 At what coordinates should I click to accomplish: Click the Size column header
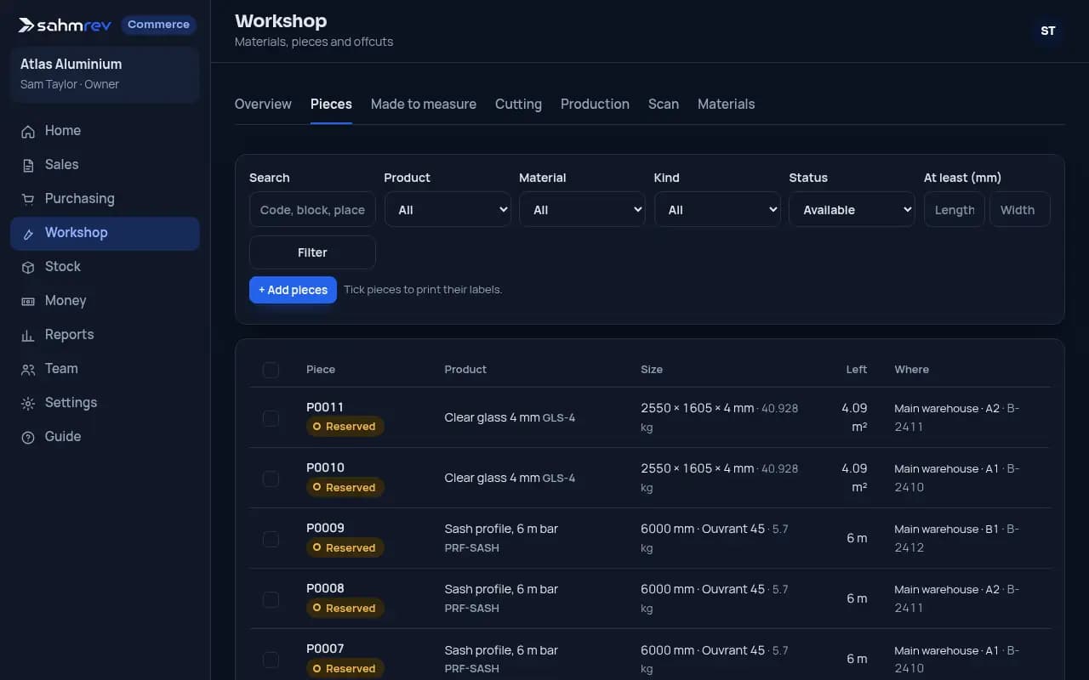tap(652, 370)
